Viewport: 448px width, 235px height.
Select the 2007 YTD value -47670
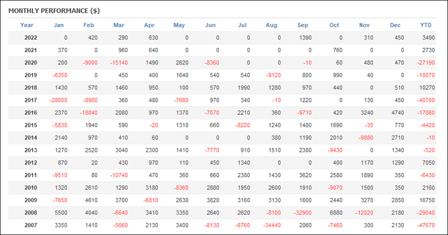(426, 225)
